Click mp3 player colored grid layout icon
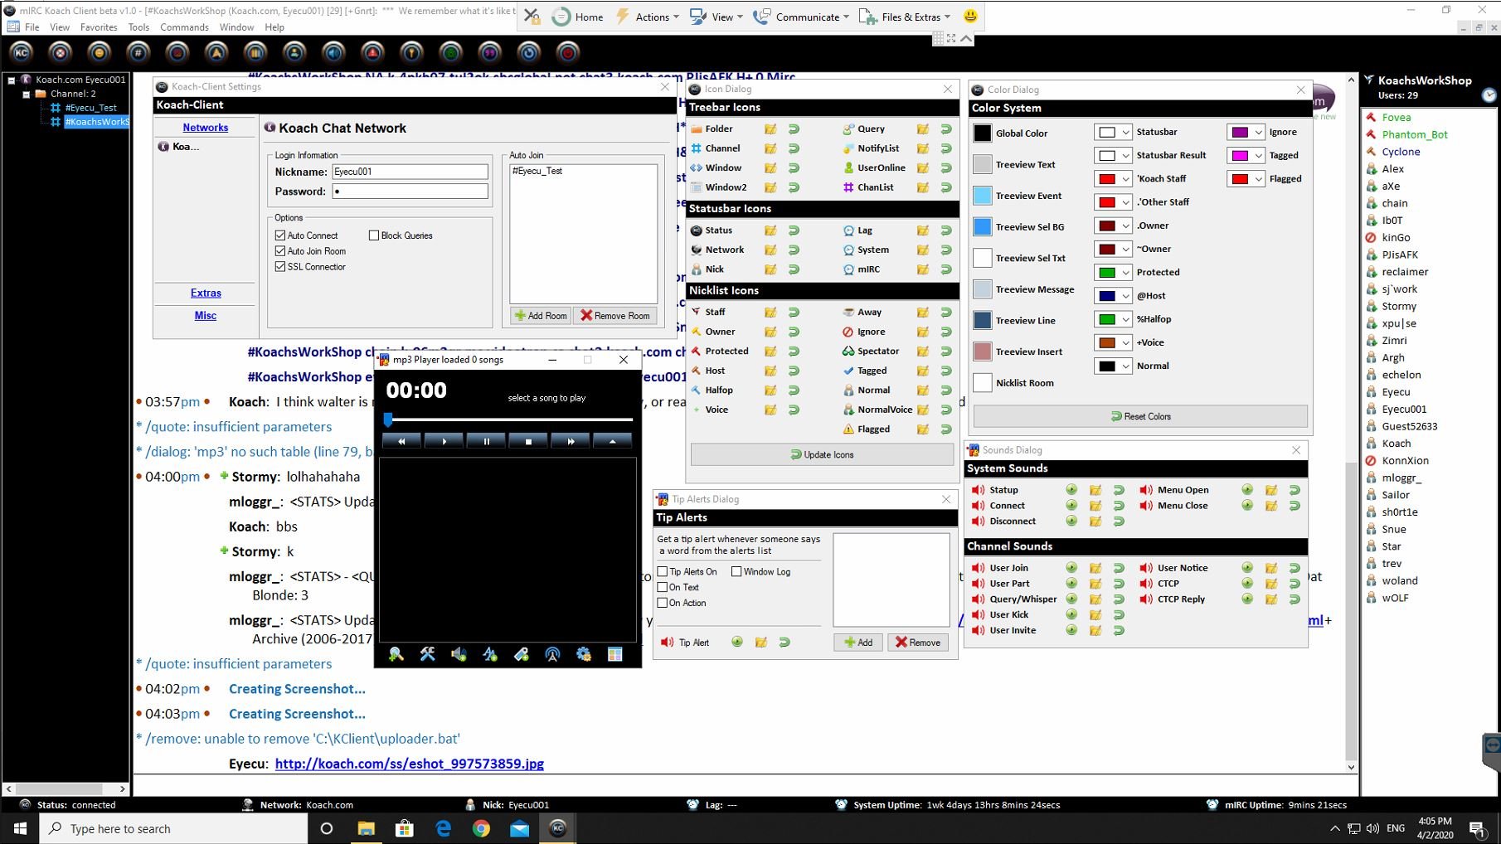Screen dimensions: 1501x844 coord(615,654)
